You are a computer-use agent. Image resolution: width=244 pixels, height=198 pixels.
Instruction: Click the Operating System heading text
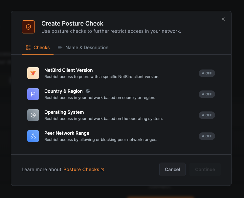64,112
